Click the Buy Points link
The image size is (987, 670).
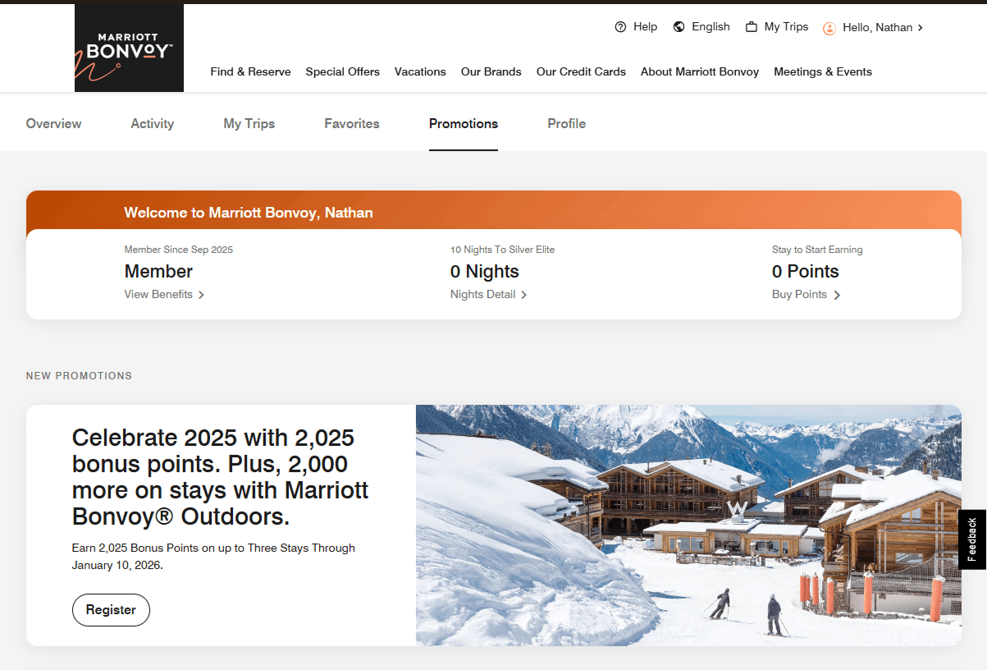(799, 295)
